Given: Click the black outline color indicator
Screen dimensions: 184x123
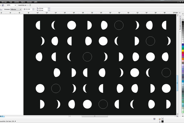Looking at the screenshot, I should [x=162, y=121].
